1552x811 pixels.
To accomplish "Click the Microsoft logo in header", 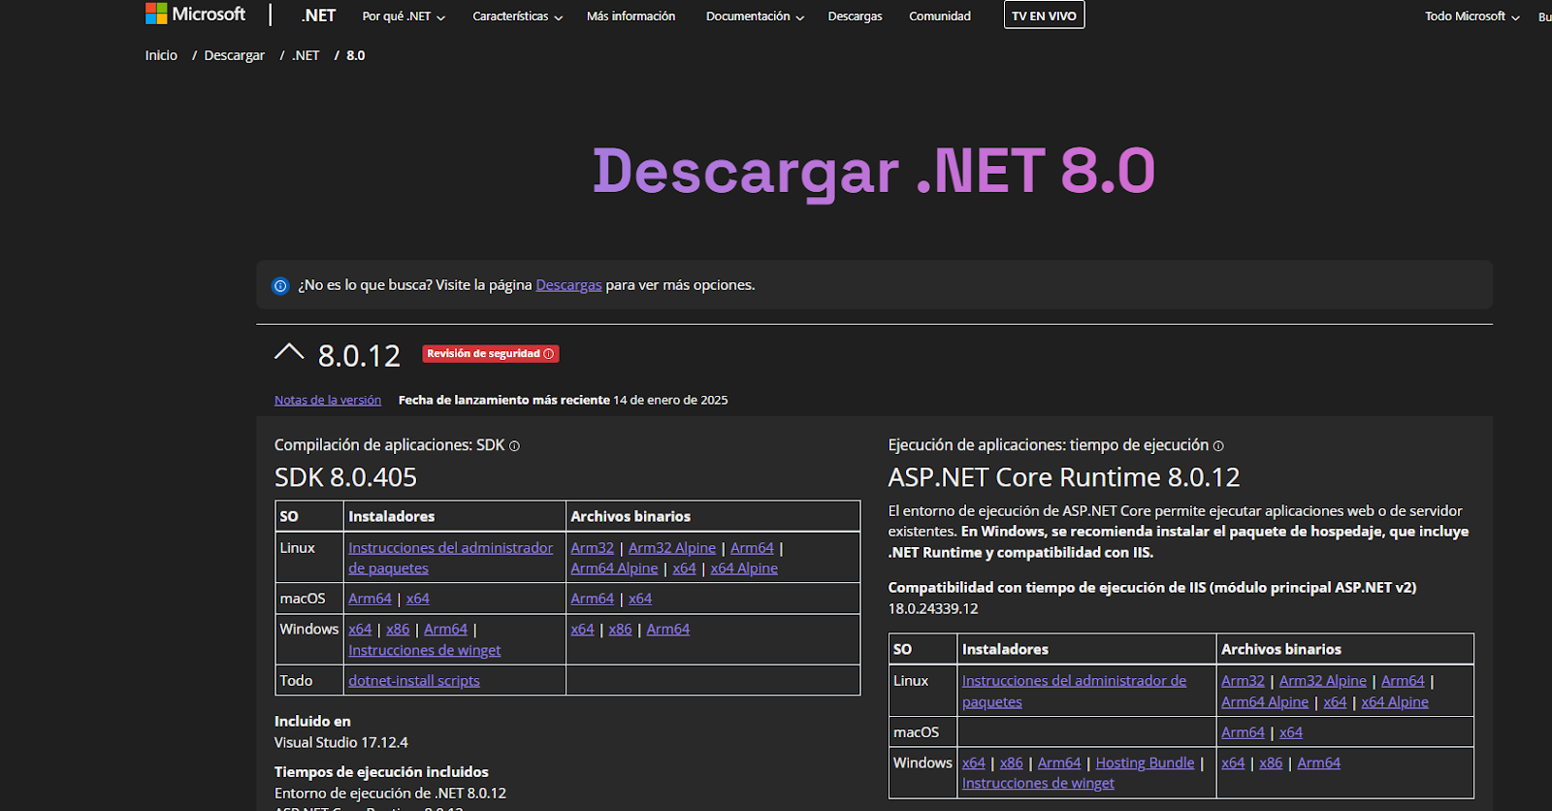I will [x=195, y=15].
